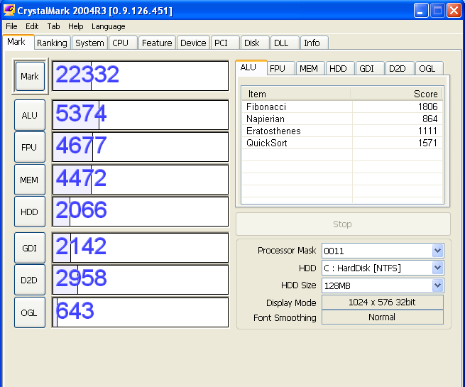Close the CrystalMark window
The height and width of the screenshot is (387, 465).
tap(454, 11)
